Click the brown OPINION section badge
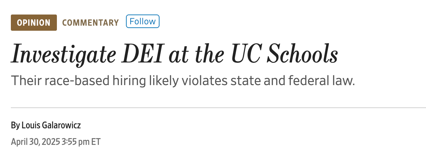The height and width of the screenshot is (154, 426). click(34, 23)
